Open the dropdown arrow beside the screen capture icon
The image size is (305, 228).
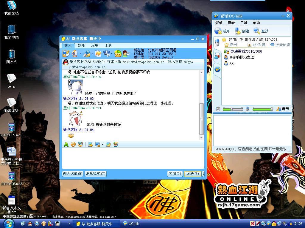[102, 145]
